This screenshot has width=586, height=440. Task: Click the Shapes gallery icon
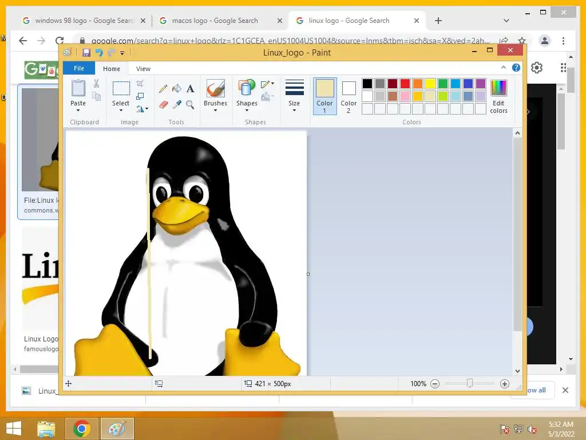pyautogui.click(x=246, y=88)
